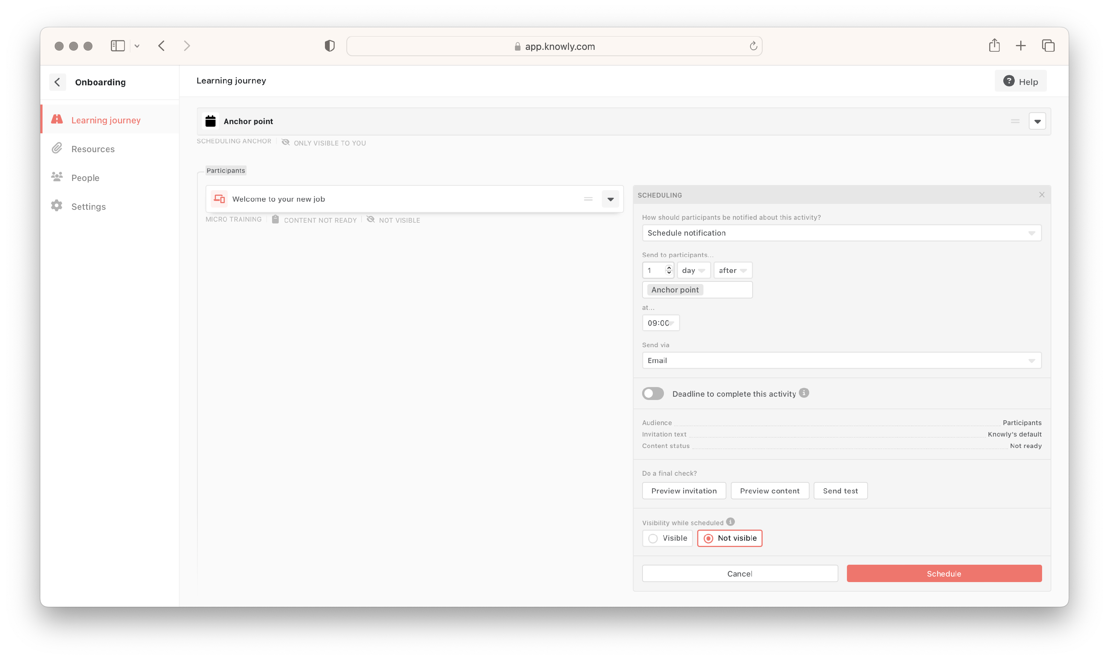1109x660 pixels.
Task: Click the red Schedule button
Action: 944,574
